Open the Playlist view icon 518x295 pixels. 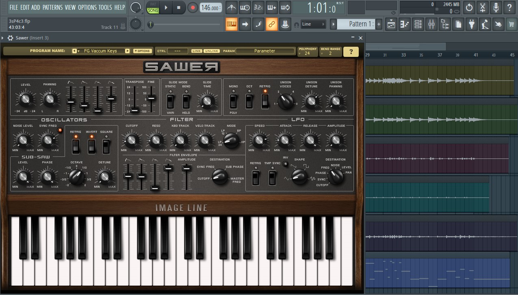[x=391, y=24]
